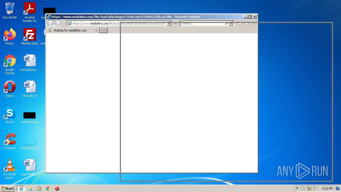Maximize the Internet Explorer window
This screenshot has height=192, width=341.
(x=250, y=17)
